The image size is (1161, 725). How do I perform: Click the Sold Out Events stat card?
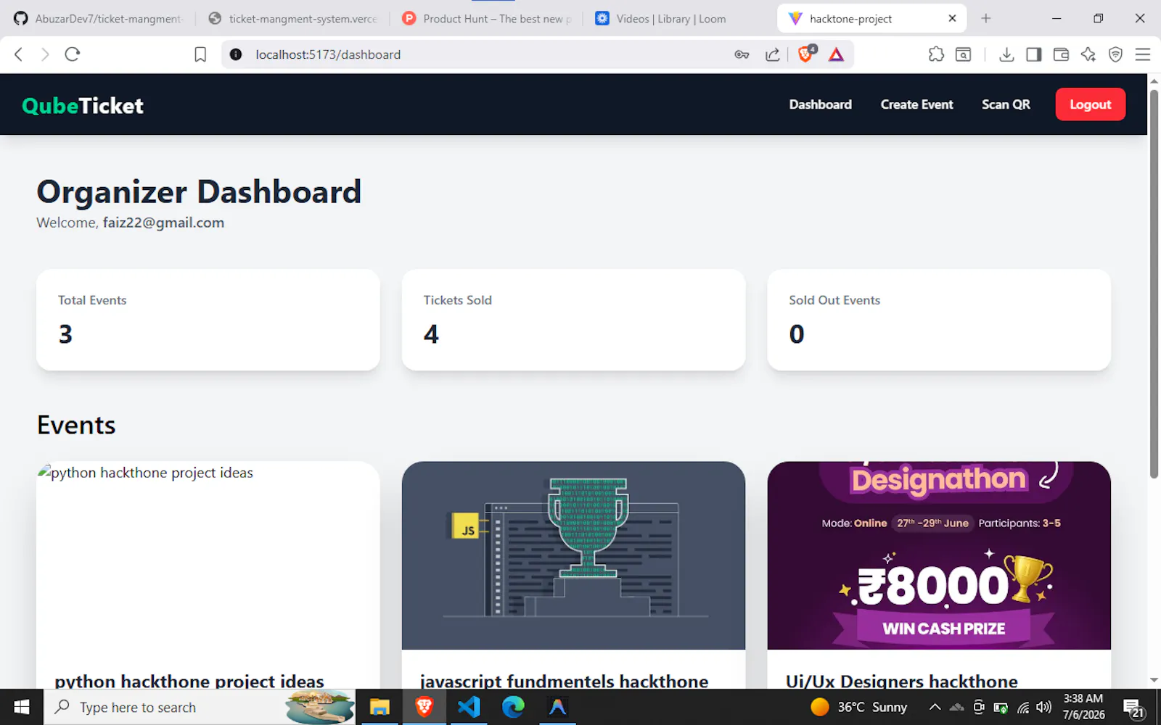[x=939, y=320]
